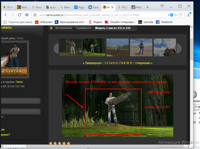Open the AliExpress bookmark
This screenshot has height=149, width=200.
[x=44, y=22]
